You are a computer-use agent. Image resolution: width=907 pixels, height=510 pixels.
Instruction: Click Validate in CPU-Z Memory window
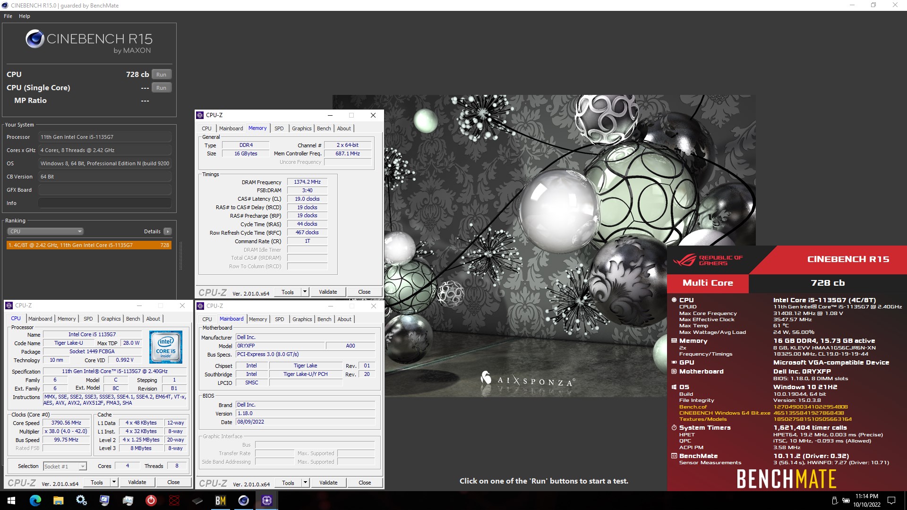(x=328, y=292)
